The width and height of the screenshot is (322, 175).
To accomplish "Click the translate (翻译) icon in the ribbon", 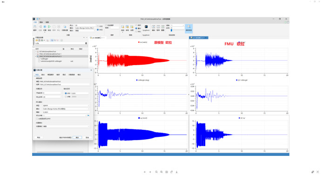I will pyautogui.click(x=35, y=27).
